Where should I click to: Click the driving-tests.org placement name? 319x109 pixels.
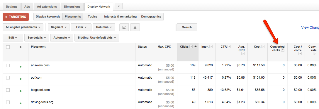[x=42, y=102]
